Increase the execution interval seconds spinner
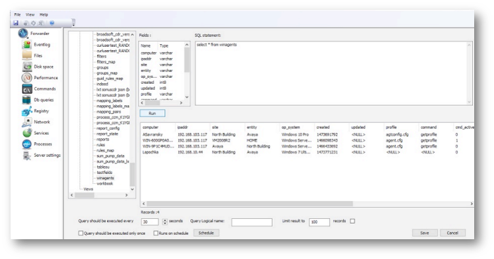Image resolution: width=494 pixels, height=259 pixels. coord(165,220)
